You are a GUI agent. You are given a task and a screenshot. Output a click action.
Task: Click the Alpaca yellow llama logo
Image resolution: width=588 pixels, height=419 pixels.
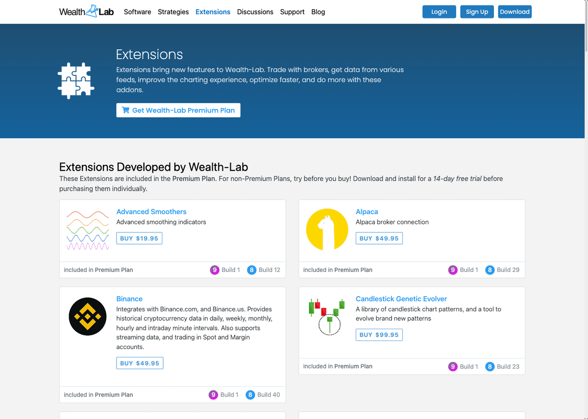327,229
